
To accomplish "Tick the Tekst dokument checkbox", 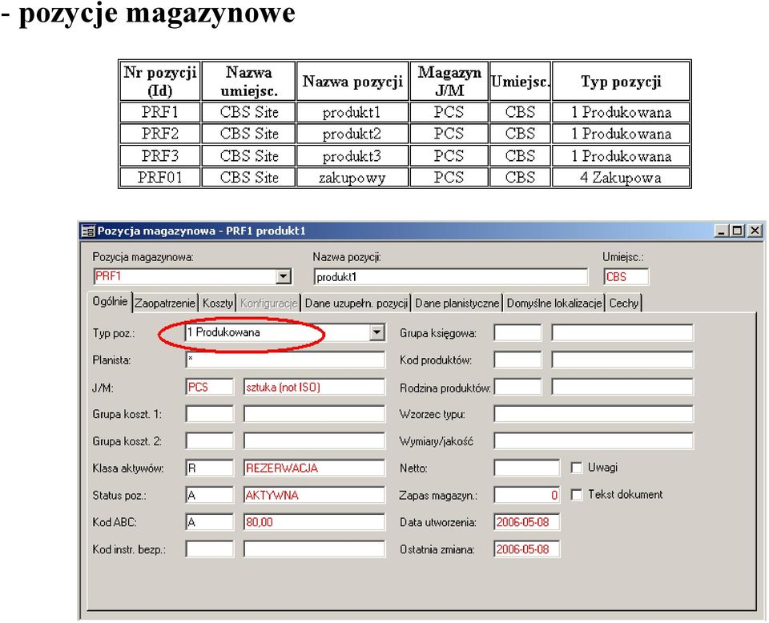I will point(577,495).
